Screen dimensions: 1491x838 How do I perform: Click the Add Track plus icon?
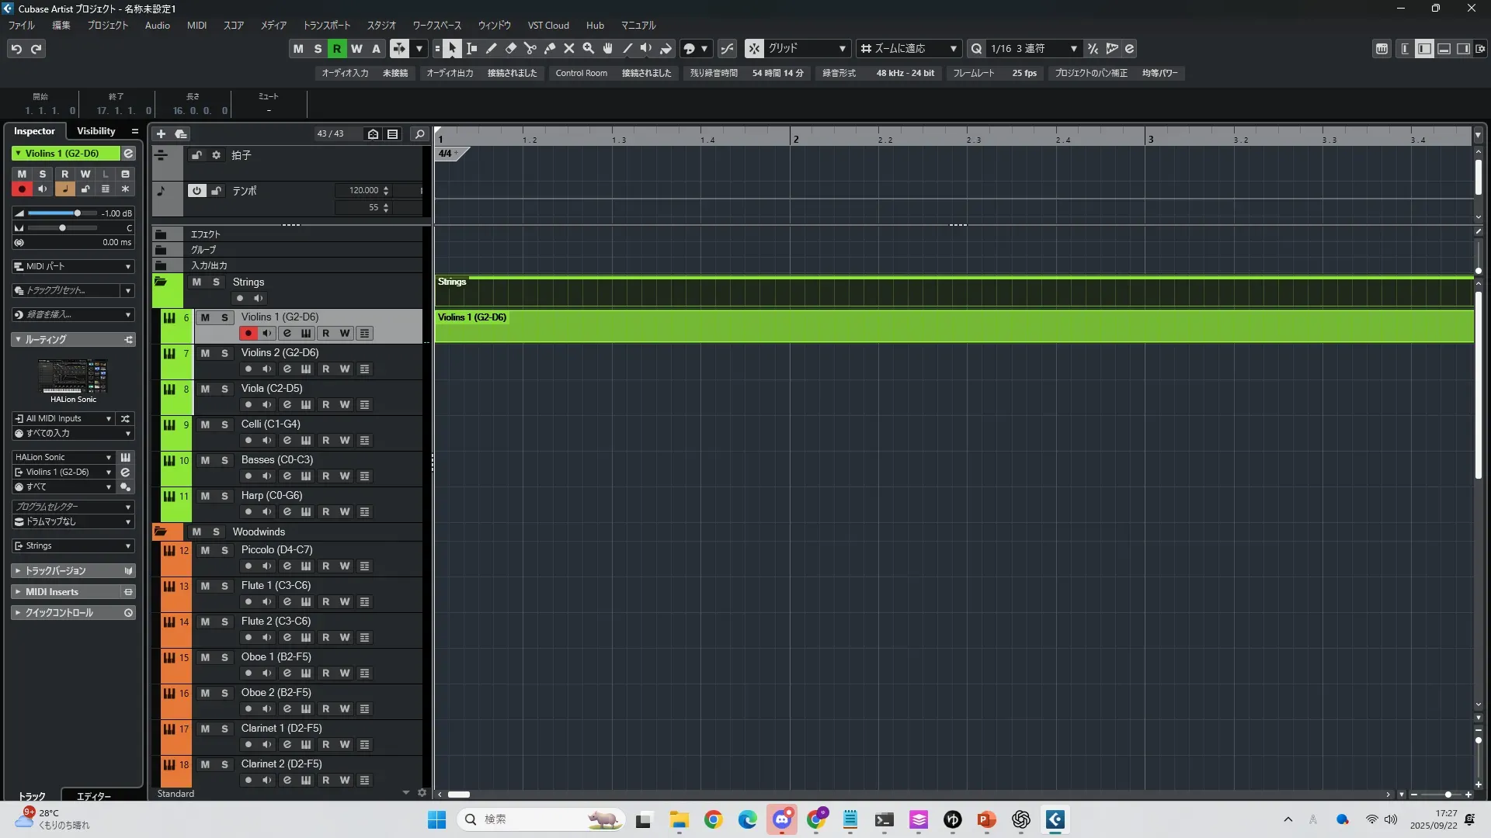[161, 133]
